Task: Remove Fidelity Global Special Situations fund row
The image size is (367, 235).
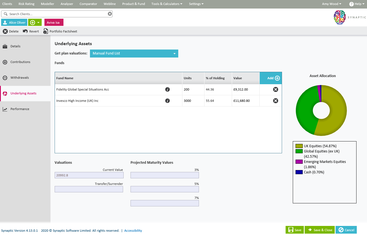Action: [275, 89]
